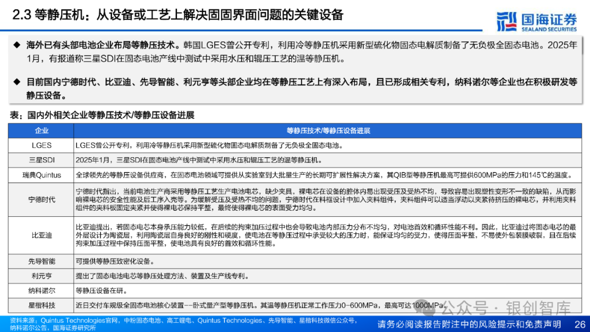Select the '比亚迪' company cell
Image resolution: width=590 pixels, height=332 pixels.
point(42,235)
